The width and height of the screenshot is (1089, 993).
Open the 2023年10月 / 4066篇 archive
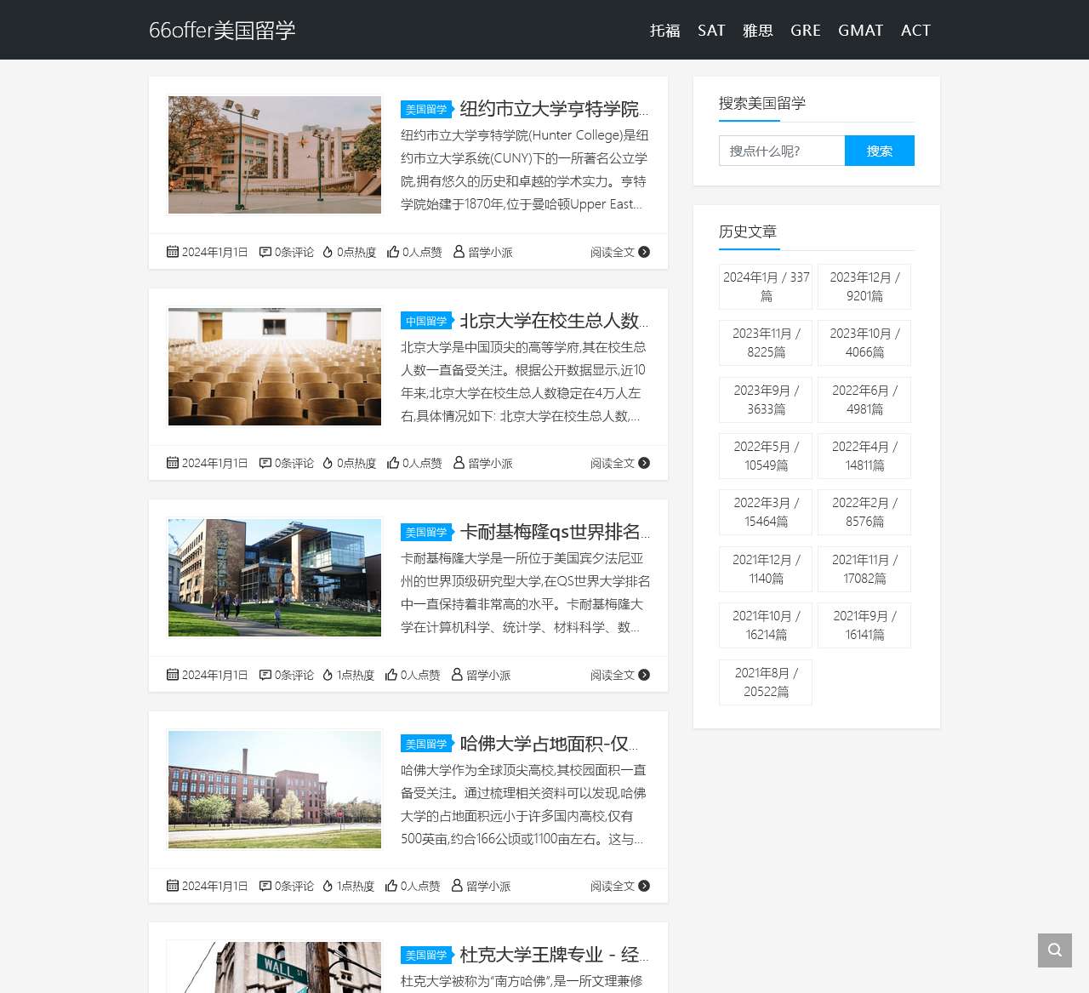coord(864,343)
